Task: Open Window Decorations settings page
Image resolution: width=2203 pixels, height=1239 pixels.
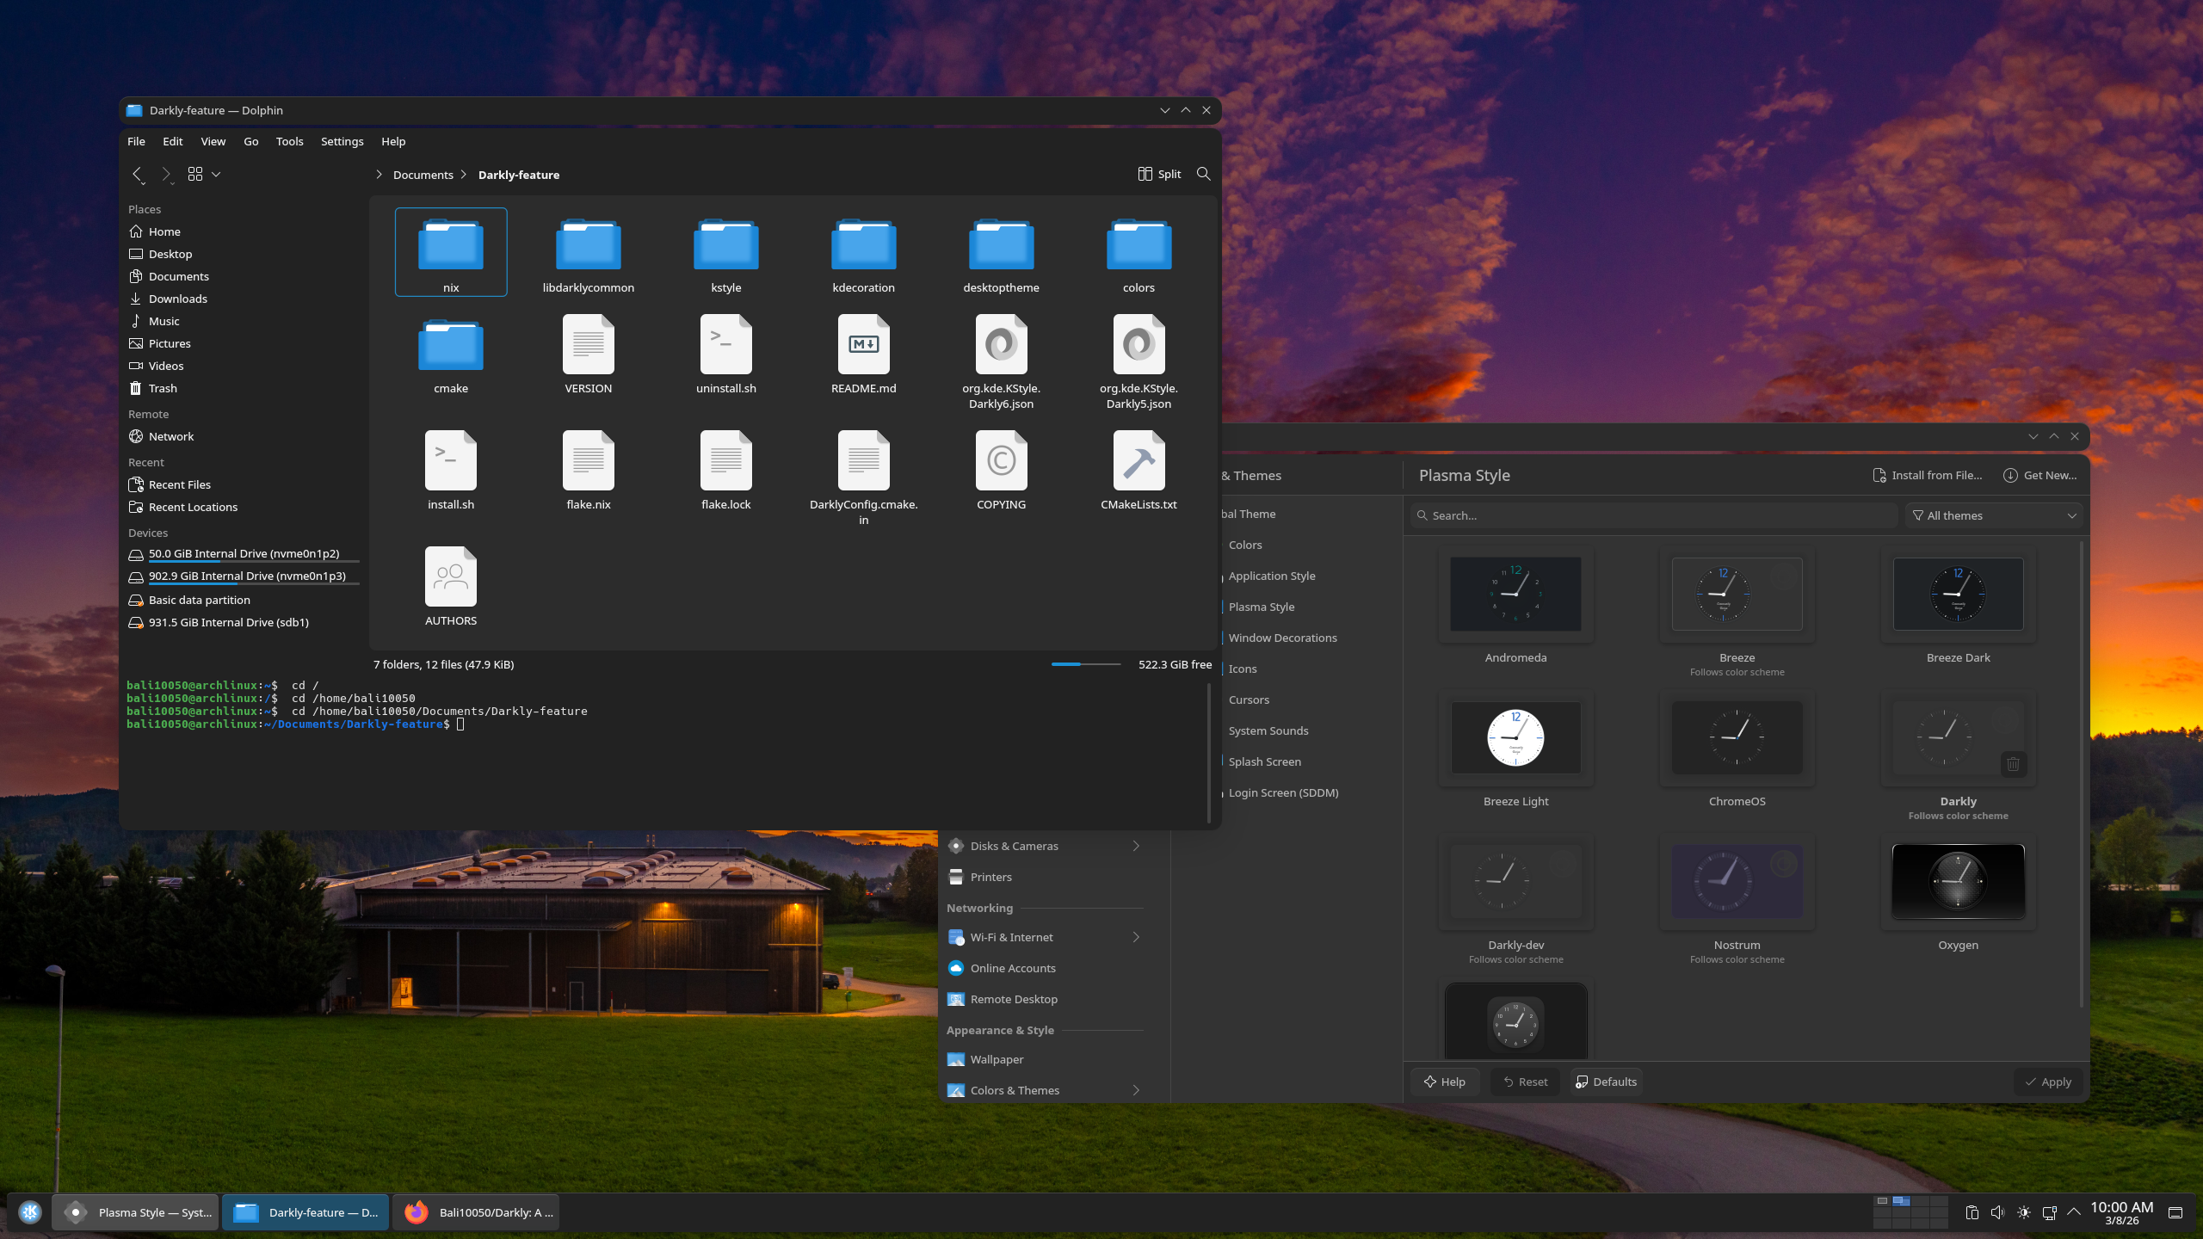Action: click(x=1282, y=638)
